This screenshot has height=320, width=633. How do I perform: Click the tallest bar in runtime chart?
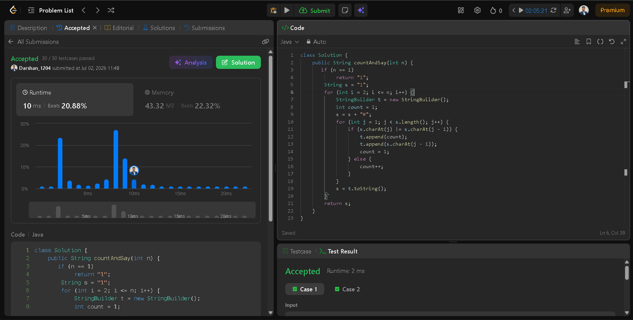(116, 159)
